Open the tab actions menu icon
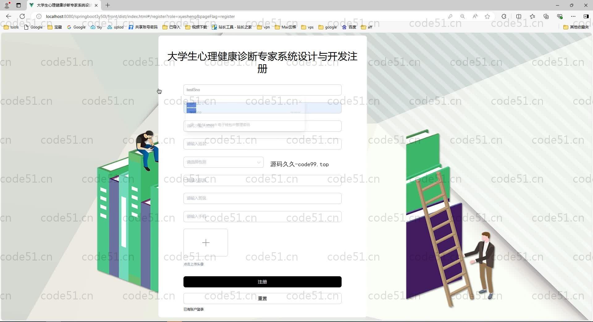 click(19, 5)
